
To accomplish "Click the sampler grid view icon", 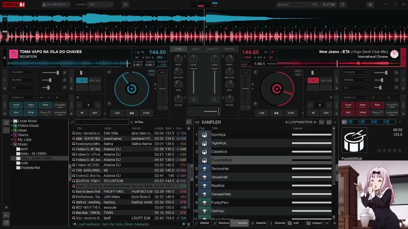I will [329, 122].
